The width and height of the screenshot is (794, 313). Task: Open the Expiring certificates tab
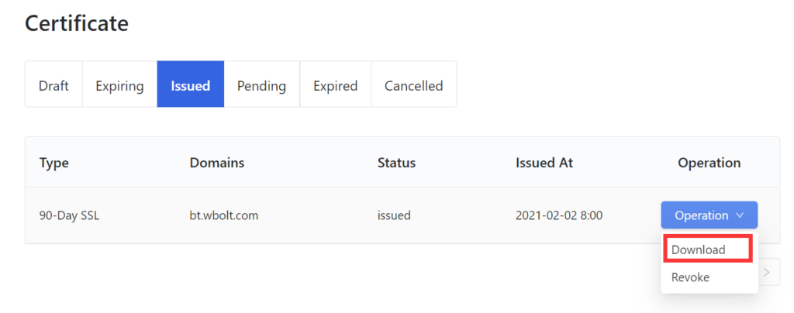tap(119, 85)
